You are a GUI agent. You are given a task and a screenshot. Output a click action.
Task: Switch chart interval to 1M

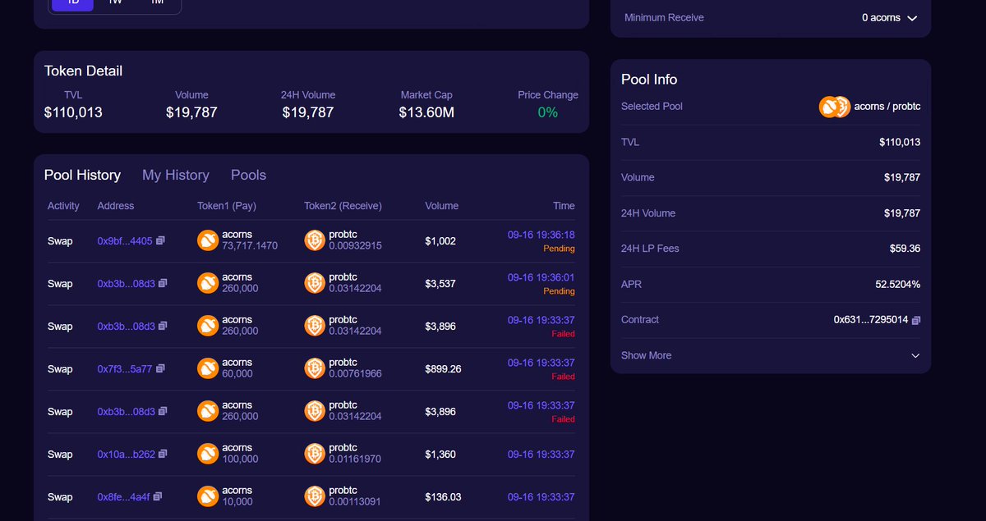click(x=156, y=2)
